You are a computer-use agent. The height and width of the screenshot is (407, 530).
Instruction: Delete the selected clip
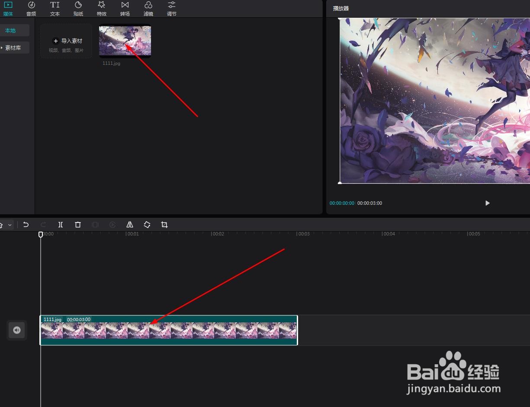coord(78,225)
